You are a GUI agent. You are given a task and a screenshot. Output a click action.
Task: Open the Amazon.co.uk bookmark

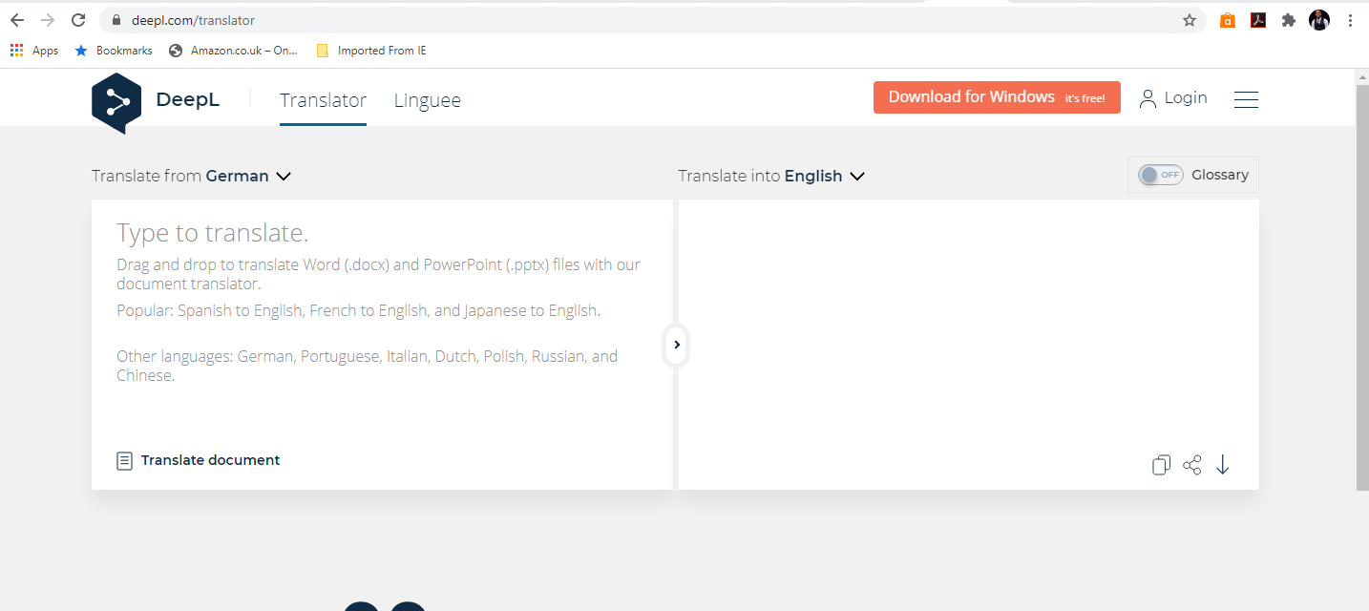tap(233, 51)
